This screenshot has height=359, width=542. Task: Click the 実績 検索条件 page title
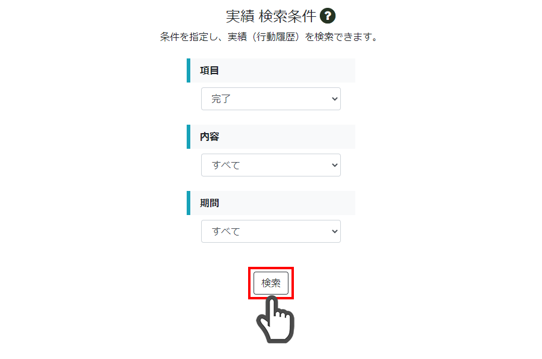click(x=271, y=16)
